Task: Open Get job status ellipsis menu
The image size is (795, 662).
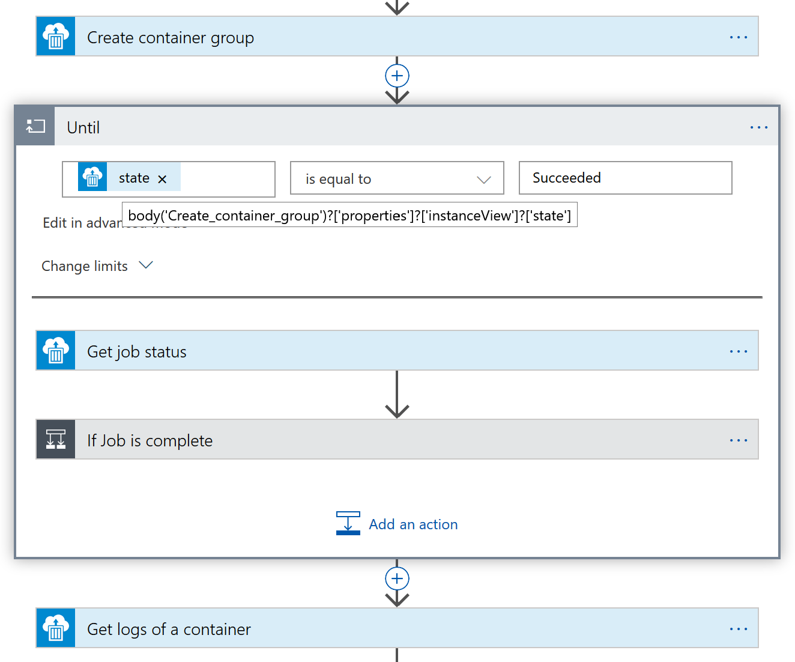Action: 738,351
